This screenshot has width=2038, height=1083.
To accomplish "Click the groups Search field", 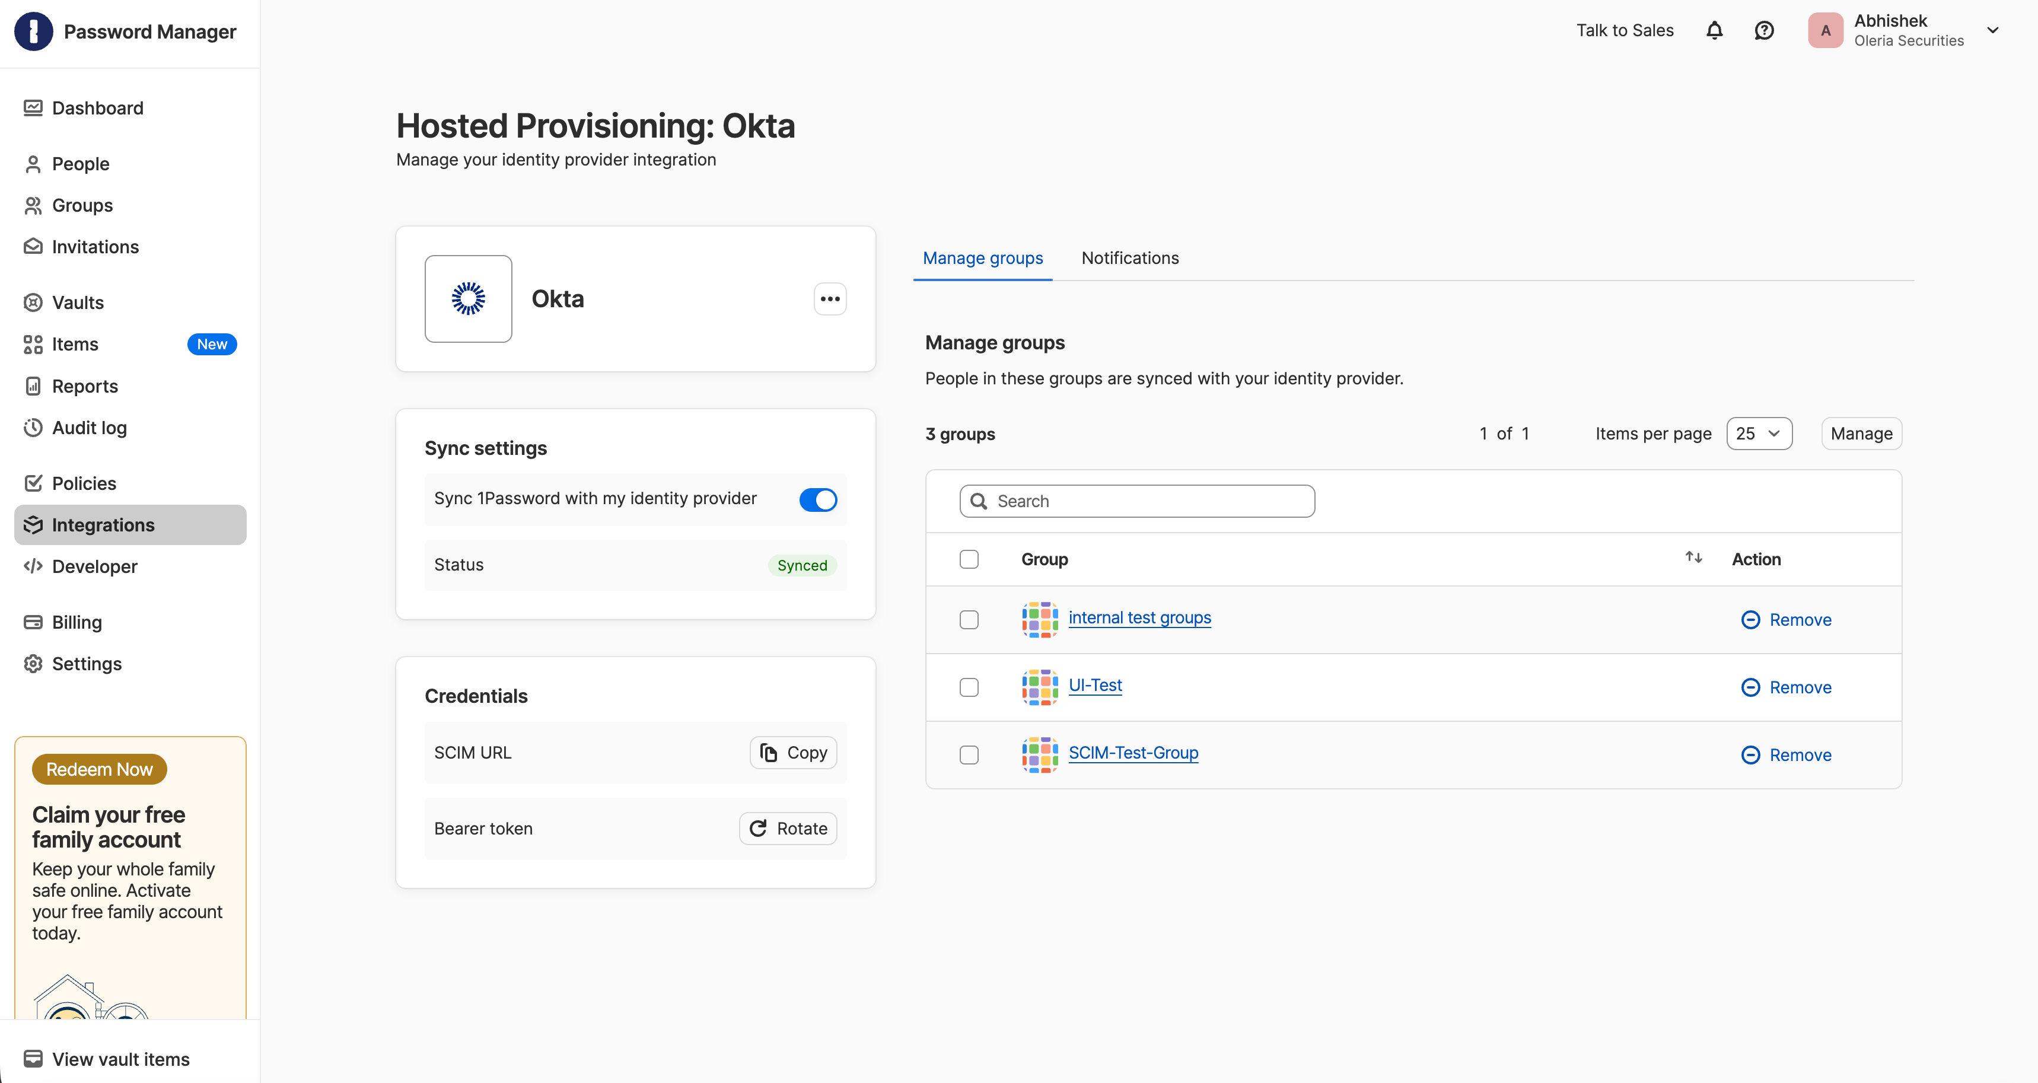I will click(1137, 502).
